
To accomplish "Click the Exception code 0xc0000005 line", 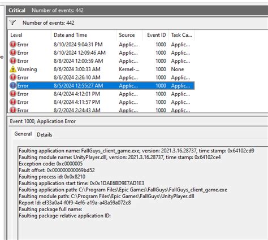I will pos(50,164).
